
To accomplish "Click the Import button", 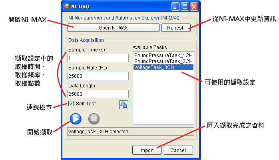I will 147,150.
